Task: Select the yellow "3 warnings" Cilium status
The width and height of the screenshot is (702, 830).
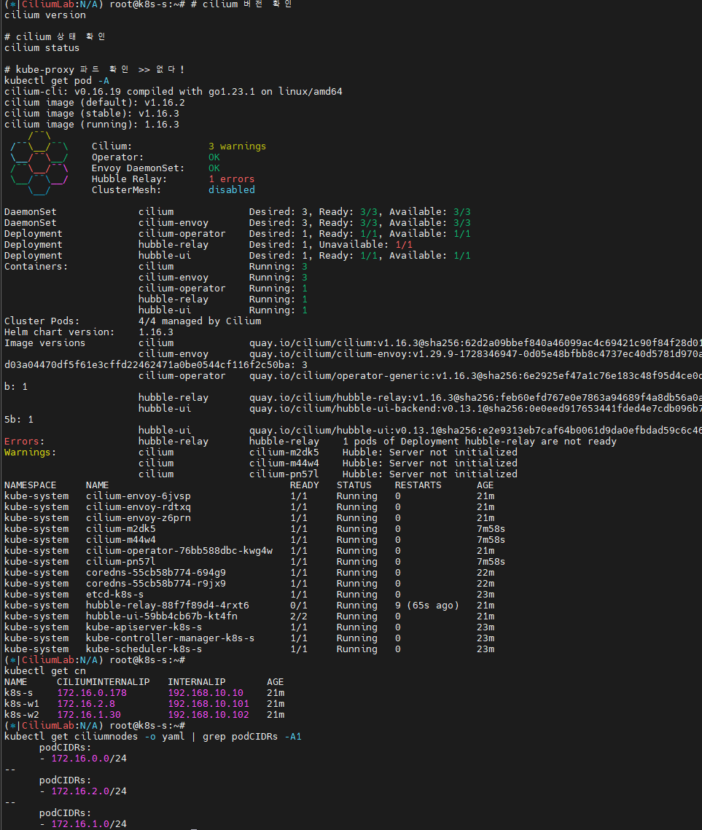Action: (237, 146)
